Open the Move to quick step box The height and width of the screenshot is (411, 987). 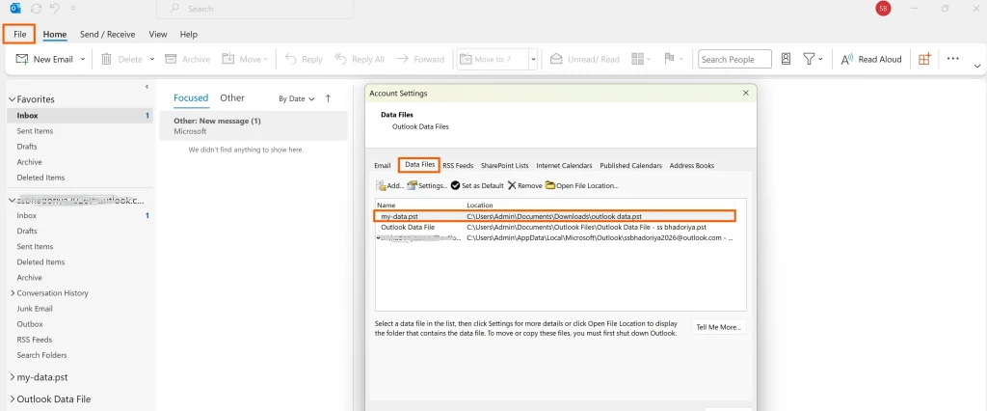[493, 59]
